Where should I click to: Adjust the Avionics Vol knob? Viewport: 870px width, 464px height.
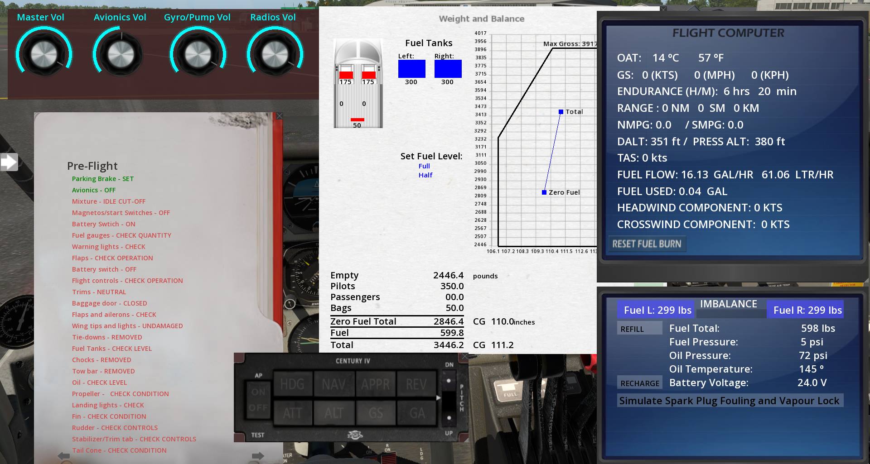pyautogui.click(x=121, y=54)
